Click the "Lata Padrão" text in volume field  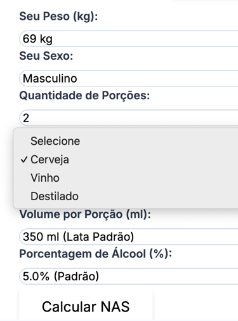[98, 237]
